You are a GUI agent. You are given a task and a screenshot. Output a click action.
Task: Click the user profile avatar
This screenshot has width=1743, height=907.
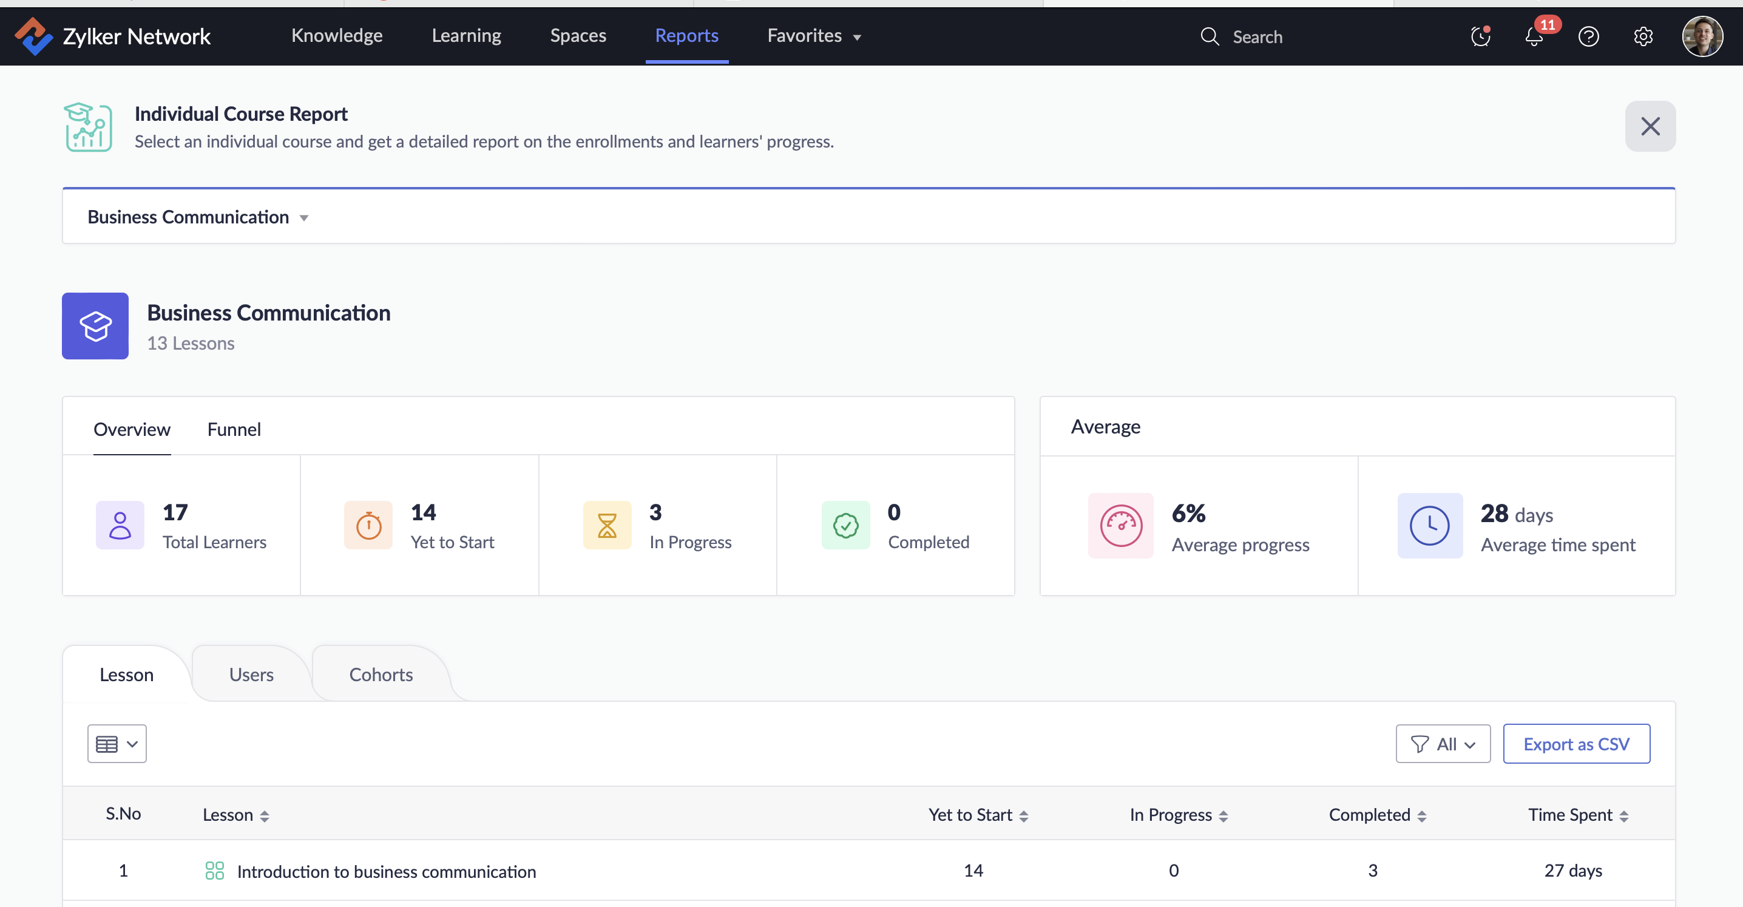coord(1702,36)
